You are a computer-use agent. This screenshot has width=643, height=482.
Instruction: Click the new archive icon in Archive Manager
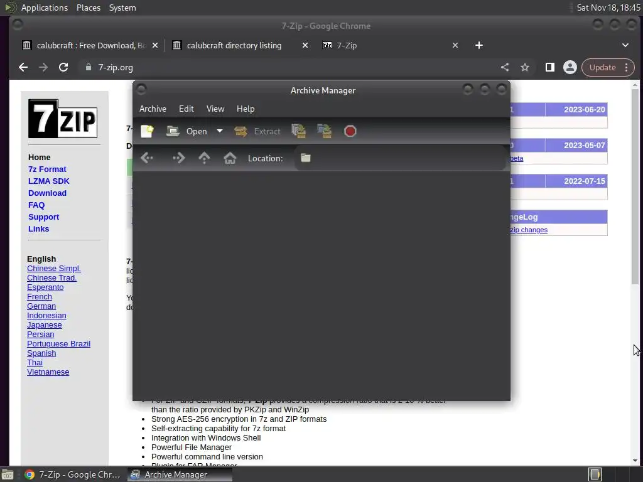(x=147, y=131)
